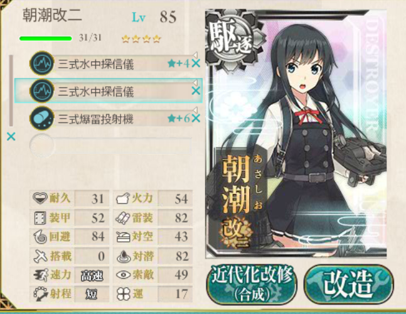The image size is (406, 314).
Task: Click the 改造 remodel button
Action: pyautogui.click(x=348, y=284)
